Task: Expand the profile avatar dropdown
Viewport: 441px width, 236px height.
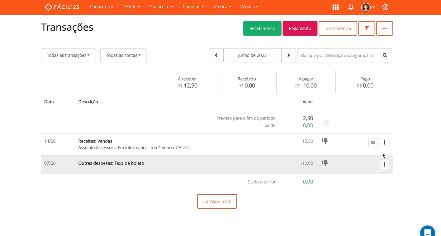Action: 367,7
